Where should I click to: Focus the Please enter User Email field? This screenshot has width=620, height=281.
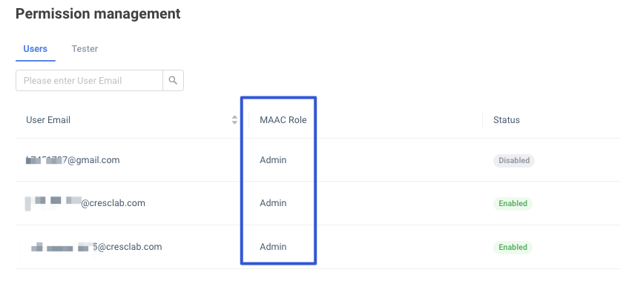click(89, 81)
